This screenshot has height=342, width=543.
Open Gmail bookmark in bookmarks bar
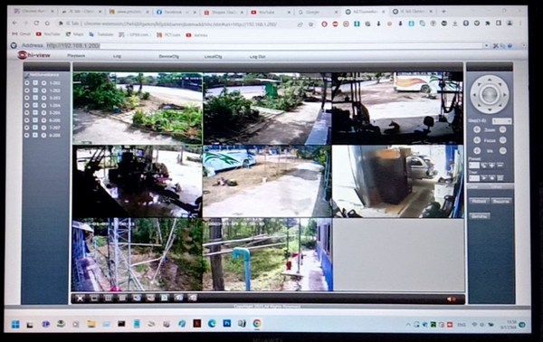[21, 34]
